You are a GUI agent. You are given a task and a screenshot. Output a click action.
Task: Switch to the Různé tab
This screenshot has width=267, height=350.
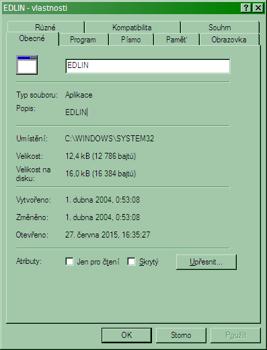pyautogui.click(x=46, y=28)
